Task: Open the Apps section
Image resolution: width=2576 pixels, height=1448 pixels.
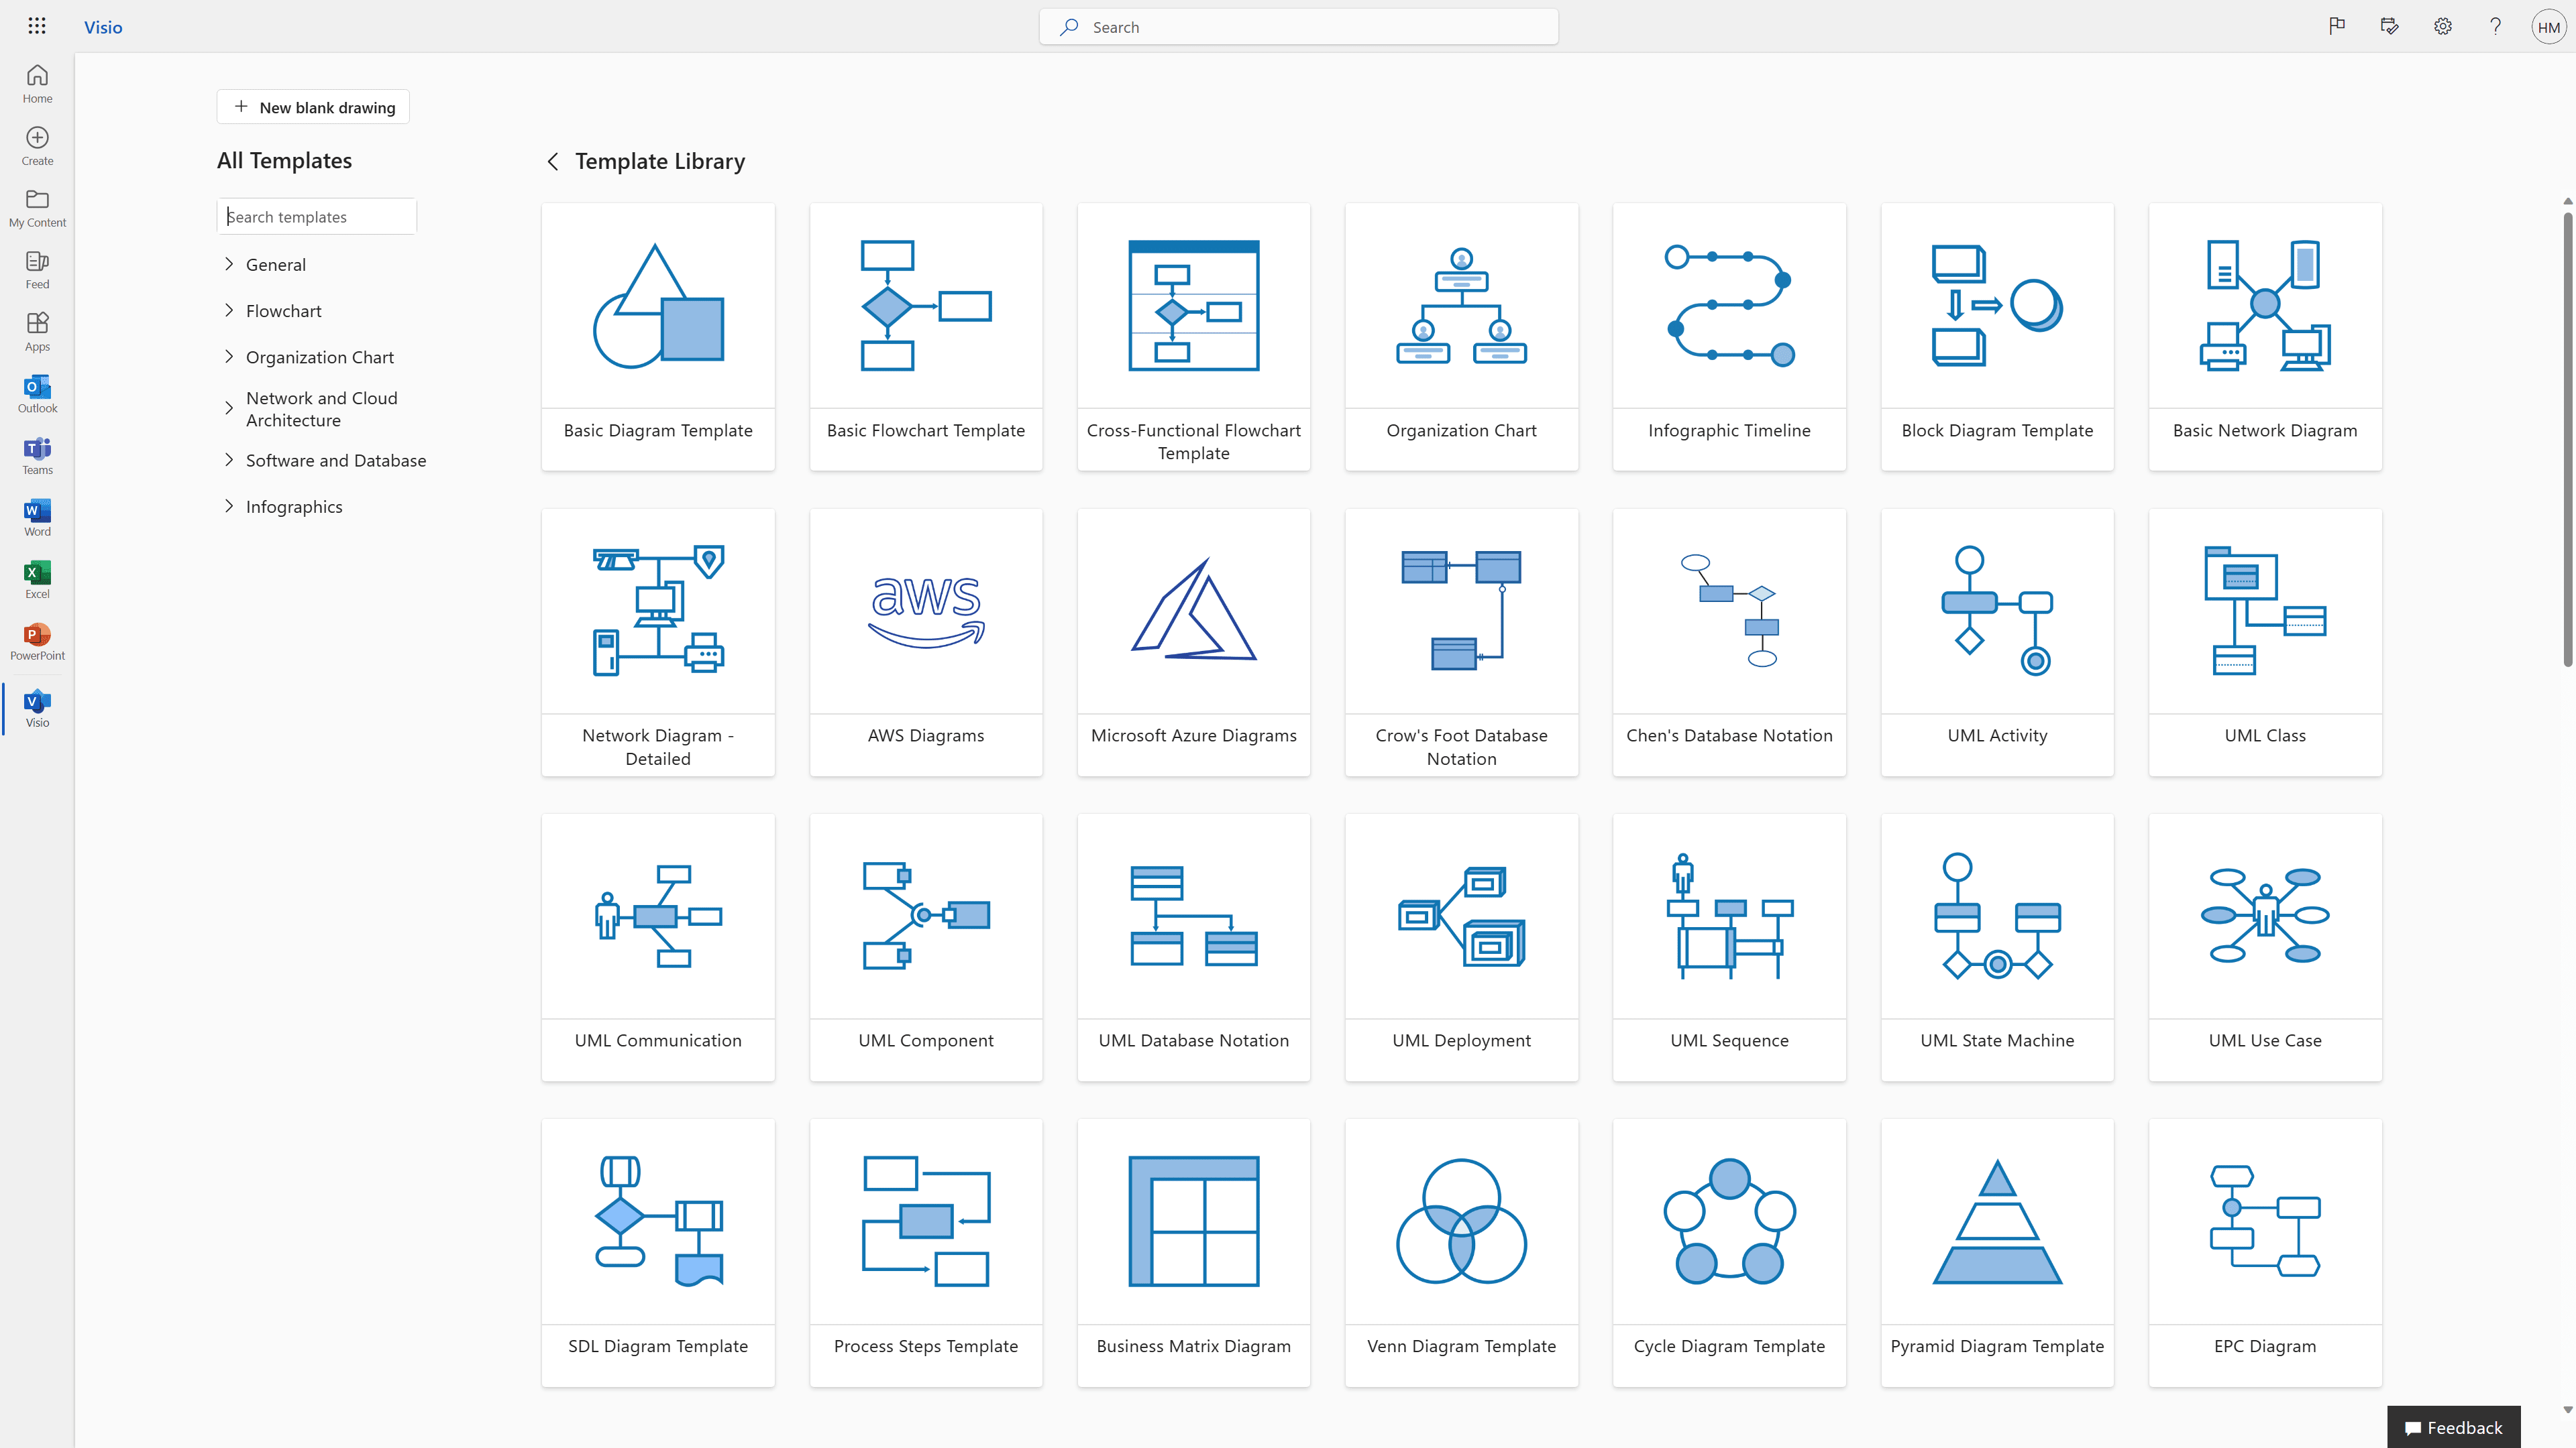Action: point(37,330)
